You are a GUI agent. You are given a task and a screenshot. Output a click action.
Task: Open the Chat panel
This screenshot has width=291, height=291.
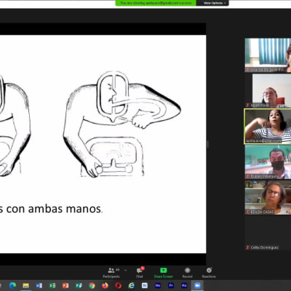[140, 273]
